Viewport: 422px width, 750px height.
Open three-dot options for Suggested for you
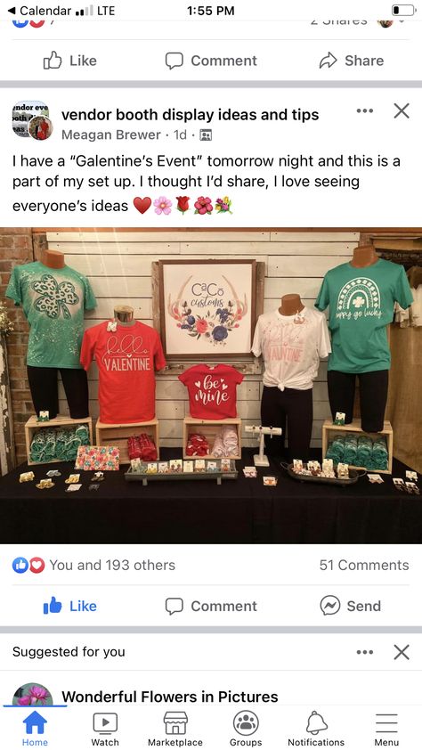click(365, 652)
